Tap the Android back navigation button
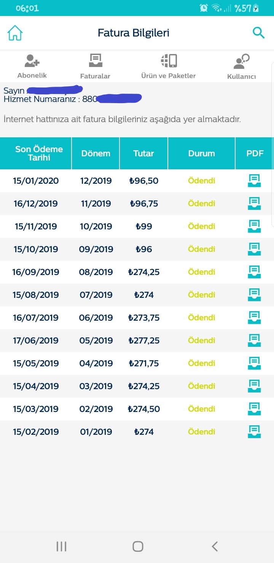This screenshot has width=274, height=563. 215,546
